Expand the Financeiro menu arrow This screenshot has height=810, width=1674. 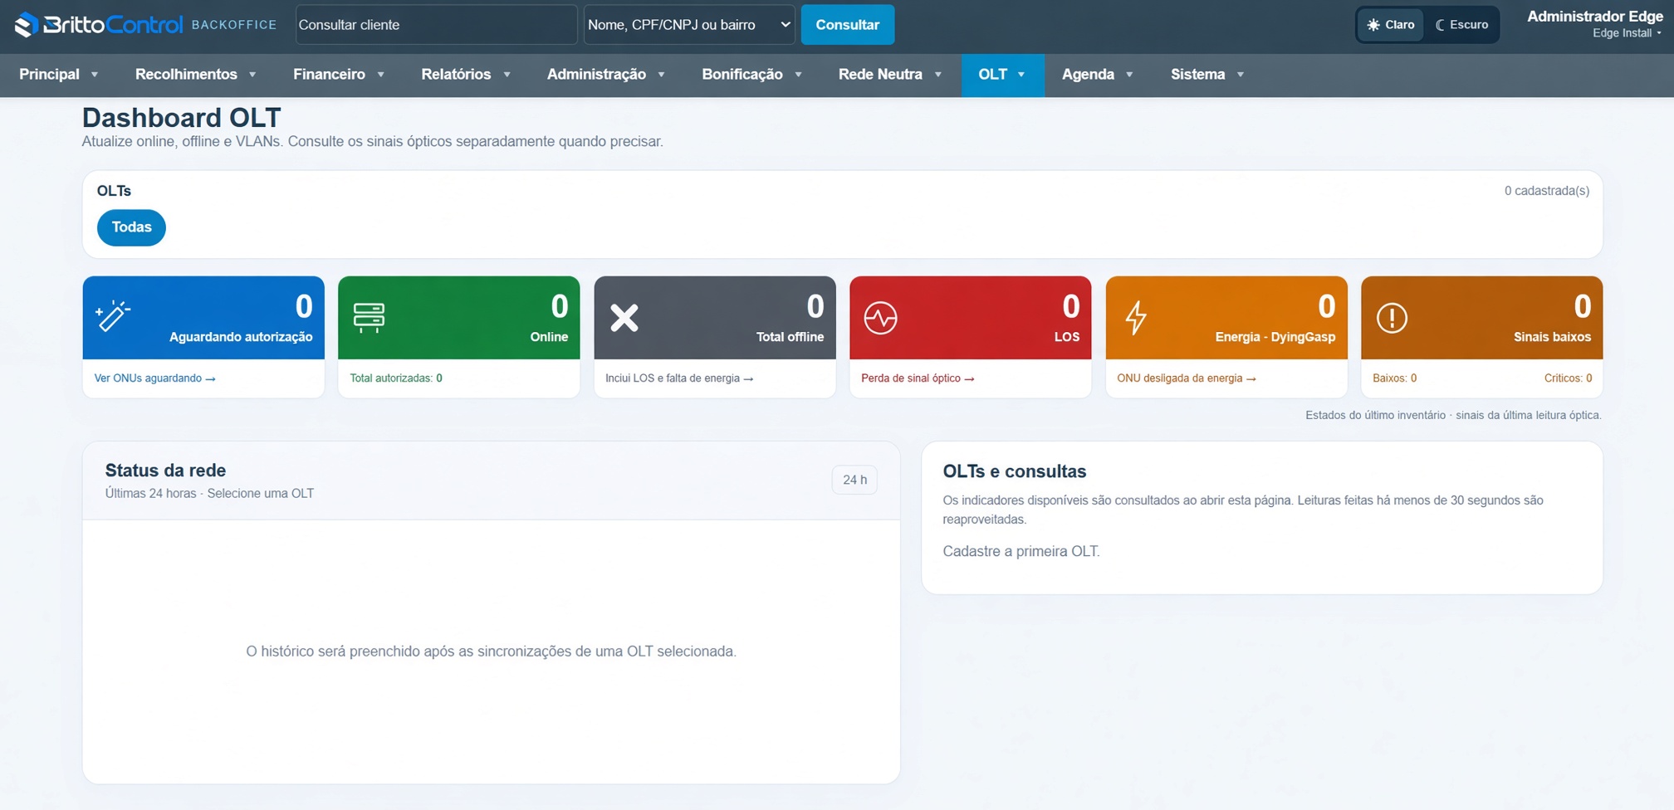point(380,75)
